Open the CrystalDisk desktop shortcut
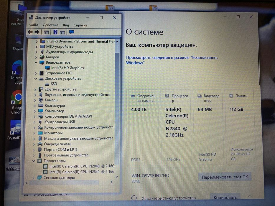Image resolution: width=275 pixels, height=206 pixels. coord(14,130)
